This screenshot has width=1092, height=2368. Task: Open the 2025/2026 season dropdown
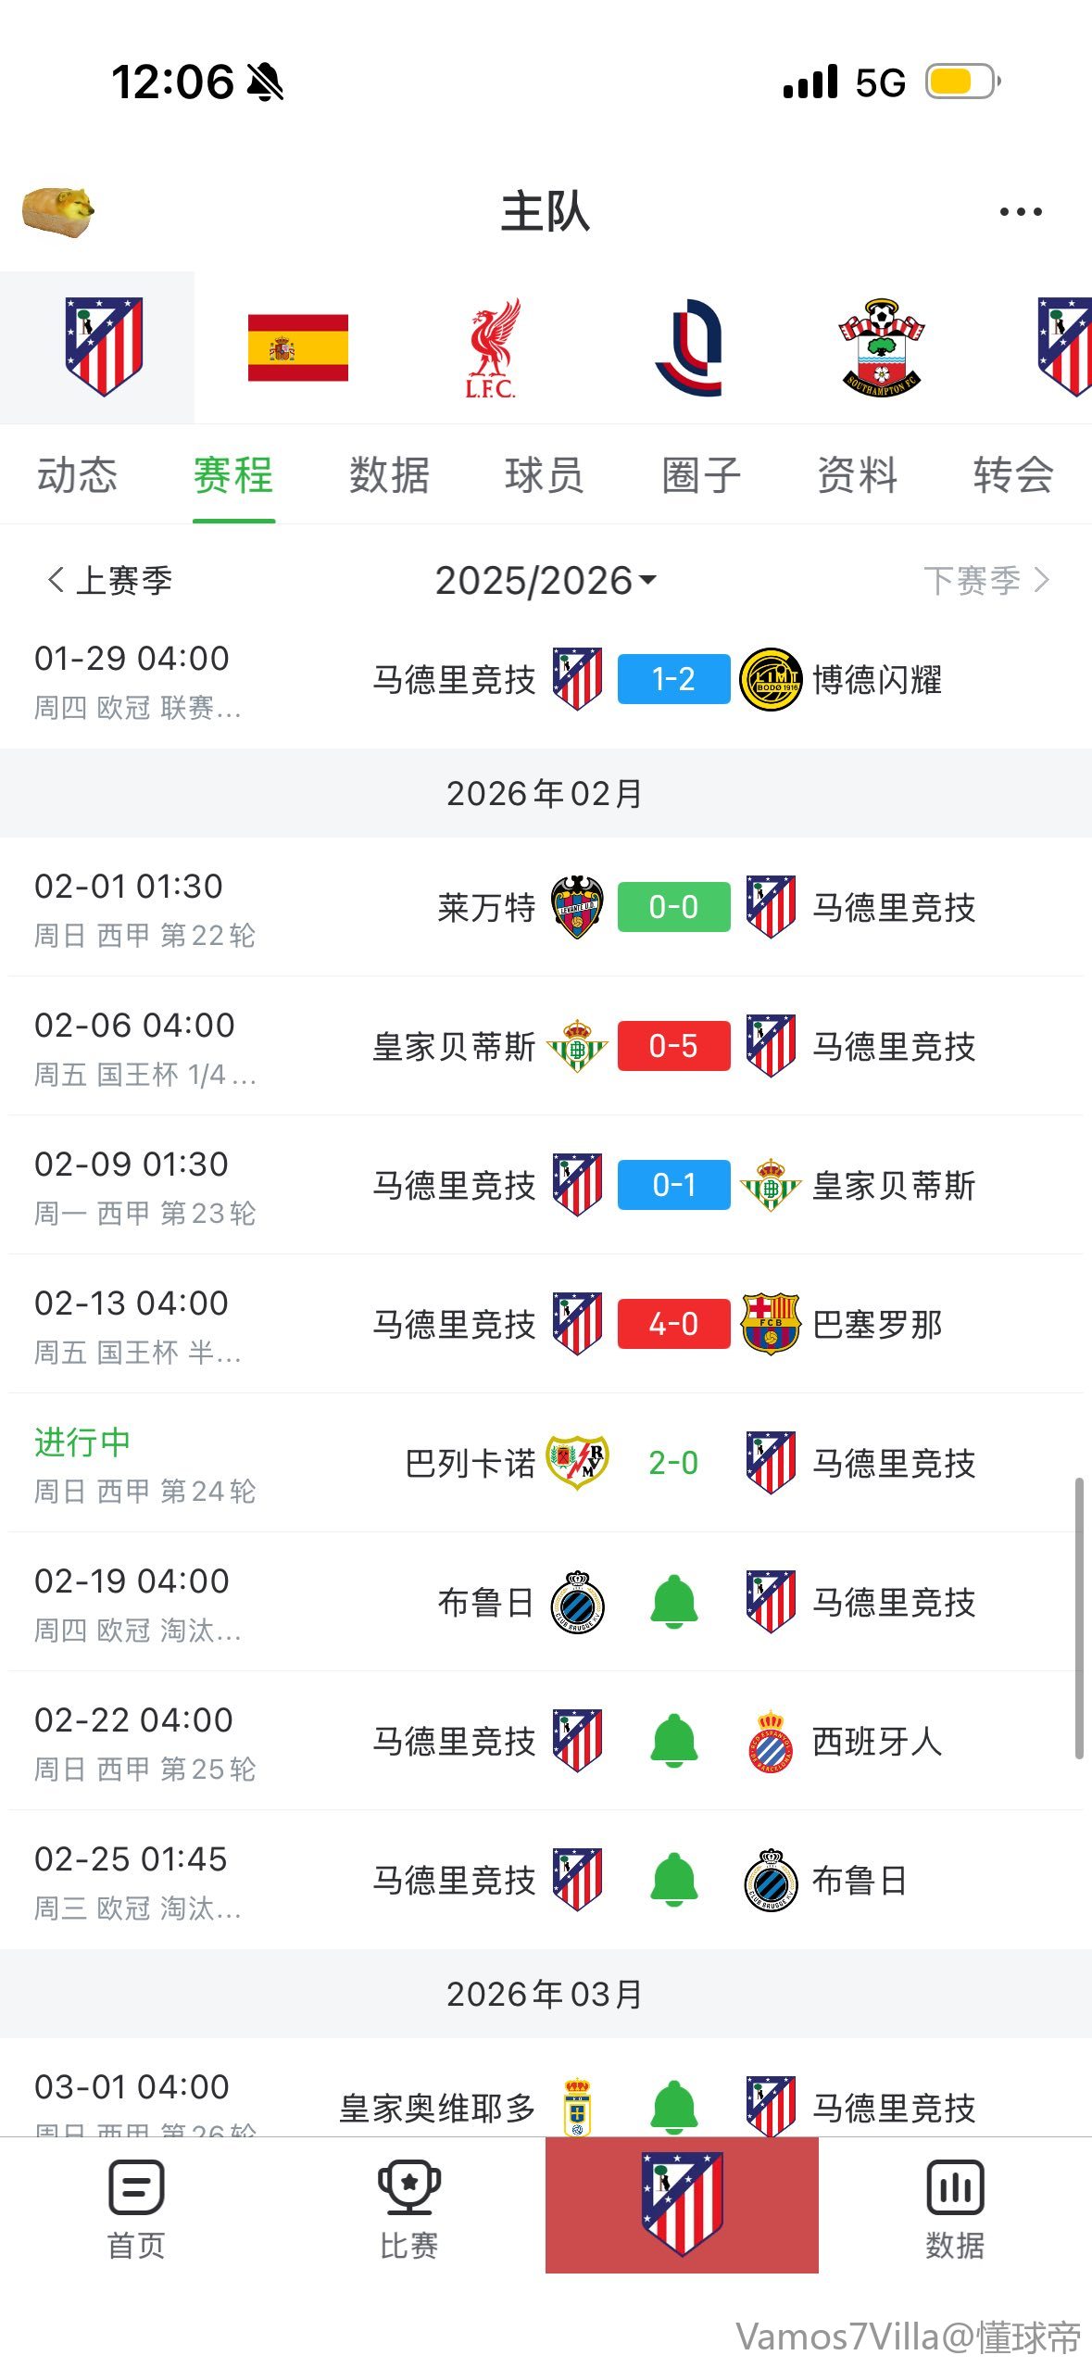coord(546,581)
